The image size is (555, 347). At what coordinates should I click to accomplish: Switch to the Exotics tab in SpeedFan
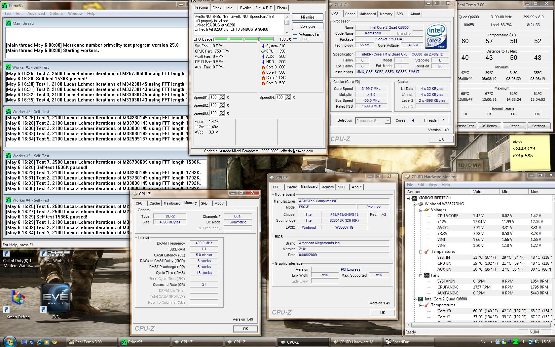246,8
